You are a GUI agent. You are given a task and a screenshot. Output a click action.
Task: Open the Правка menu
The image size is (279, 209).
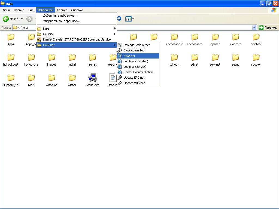coord(19,10)
